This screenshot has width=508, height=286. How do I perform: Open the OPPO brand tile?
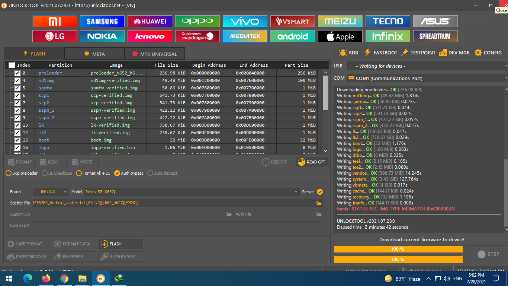(x=197, y=21)
